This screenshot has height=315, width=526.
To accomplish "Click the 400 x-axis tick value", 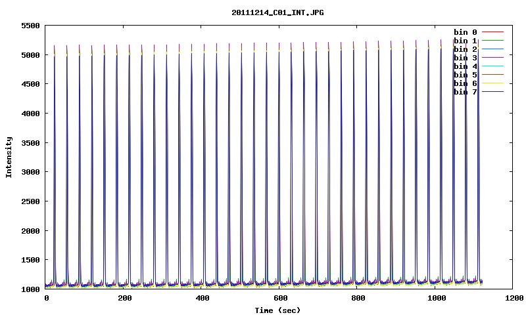I will coord(203,298).
